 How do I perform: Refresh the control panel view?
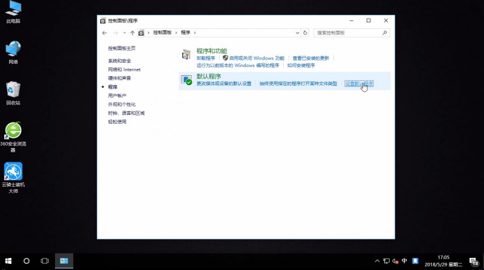pos(306,33)
